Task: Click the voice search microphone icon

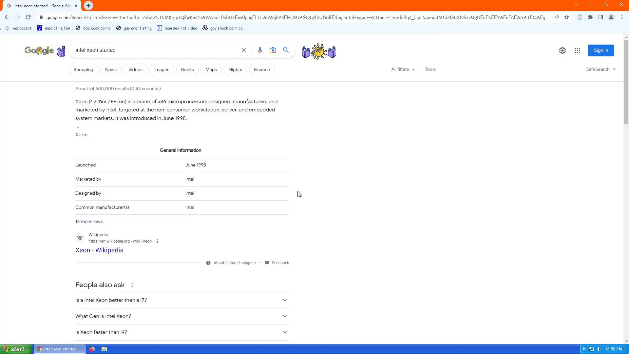Action: point(259,50)
